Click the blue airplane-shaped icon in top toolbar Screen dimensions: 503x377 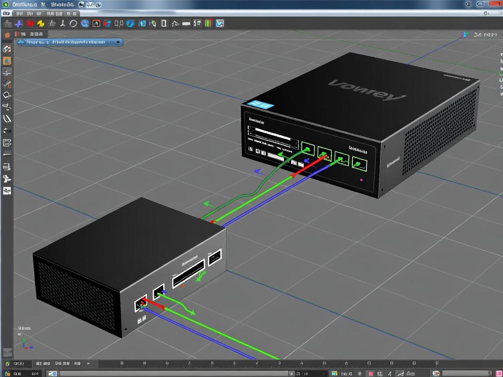click(19, 23)
